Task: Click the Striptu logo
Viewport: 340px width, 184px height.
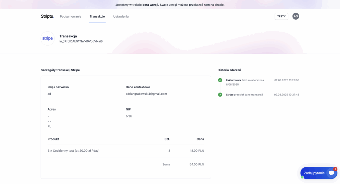Action: (47, 16)
